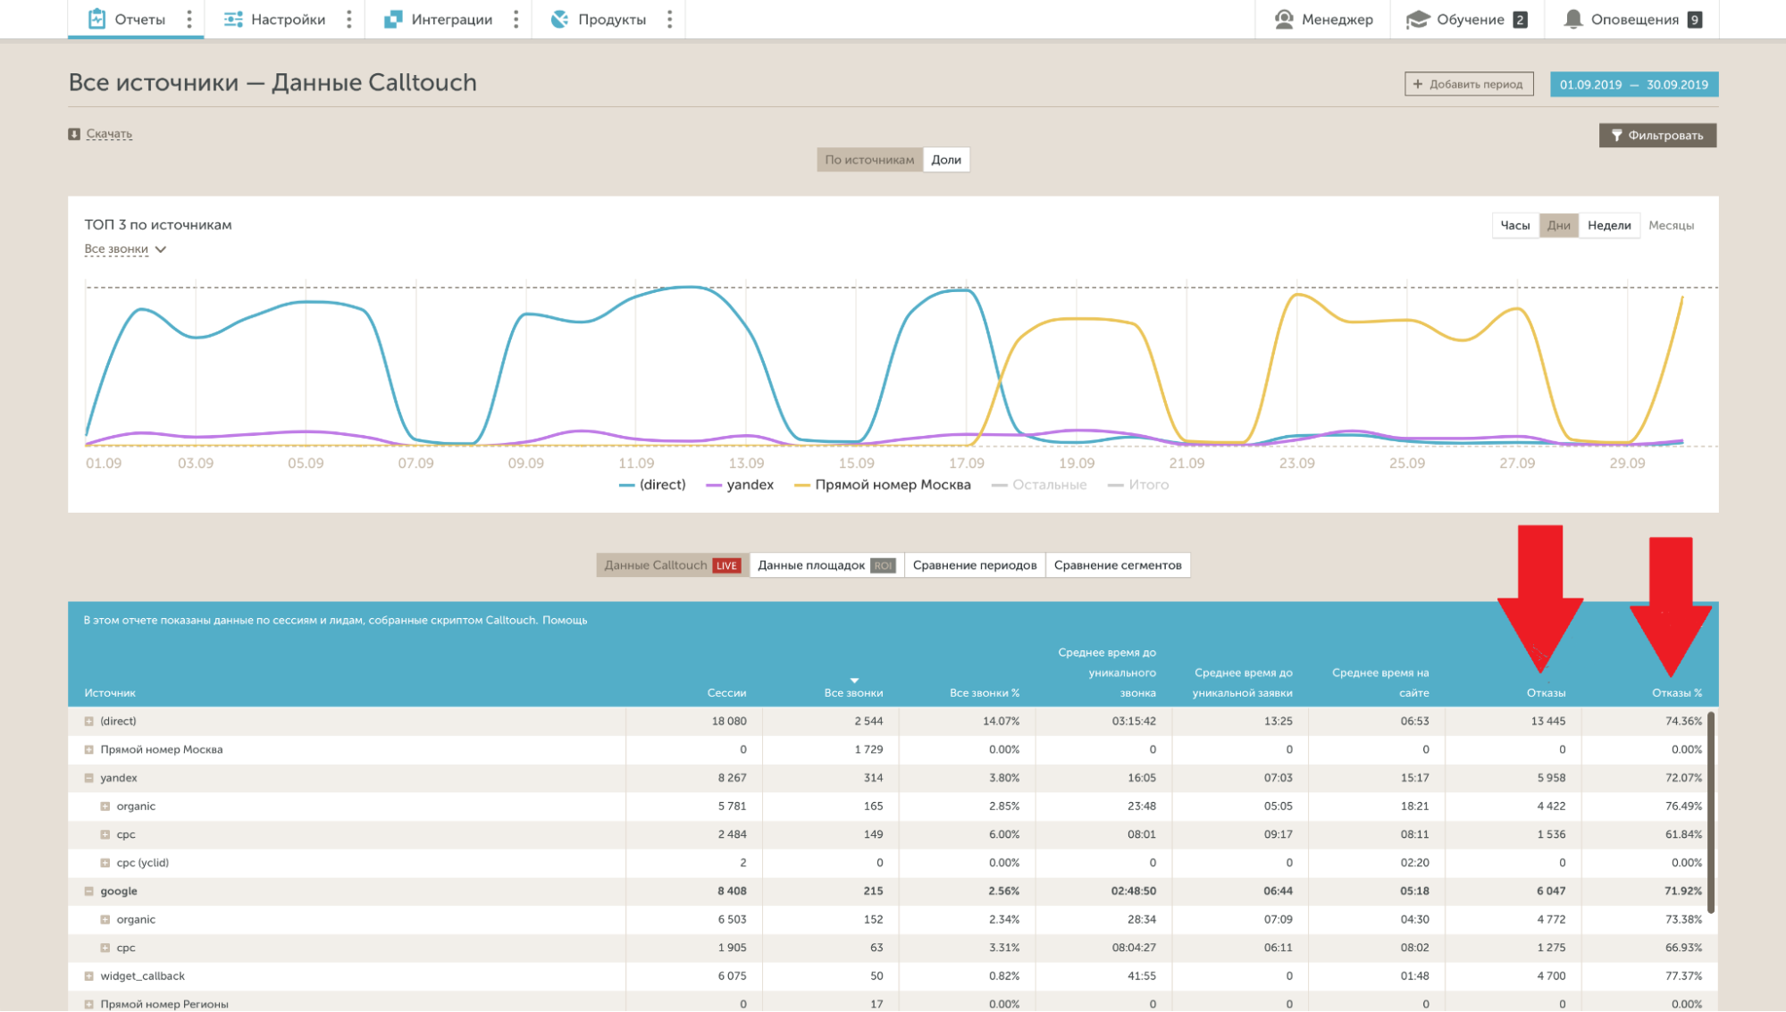
Task: Sort table by Отказы column
Action: tap(1546, 693)
